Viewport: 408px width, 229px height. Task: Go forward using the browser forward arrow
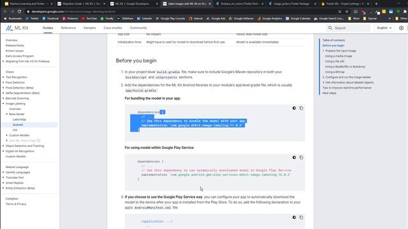(x=12, y=11)
